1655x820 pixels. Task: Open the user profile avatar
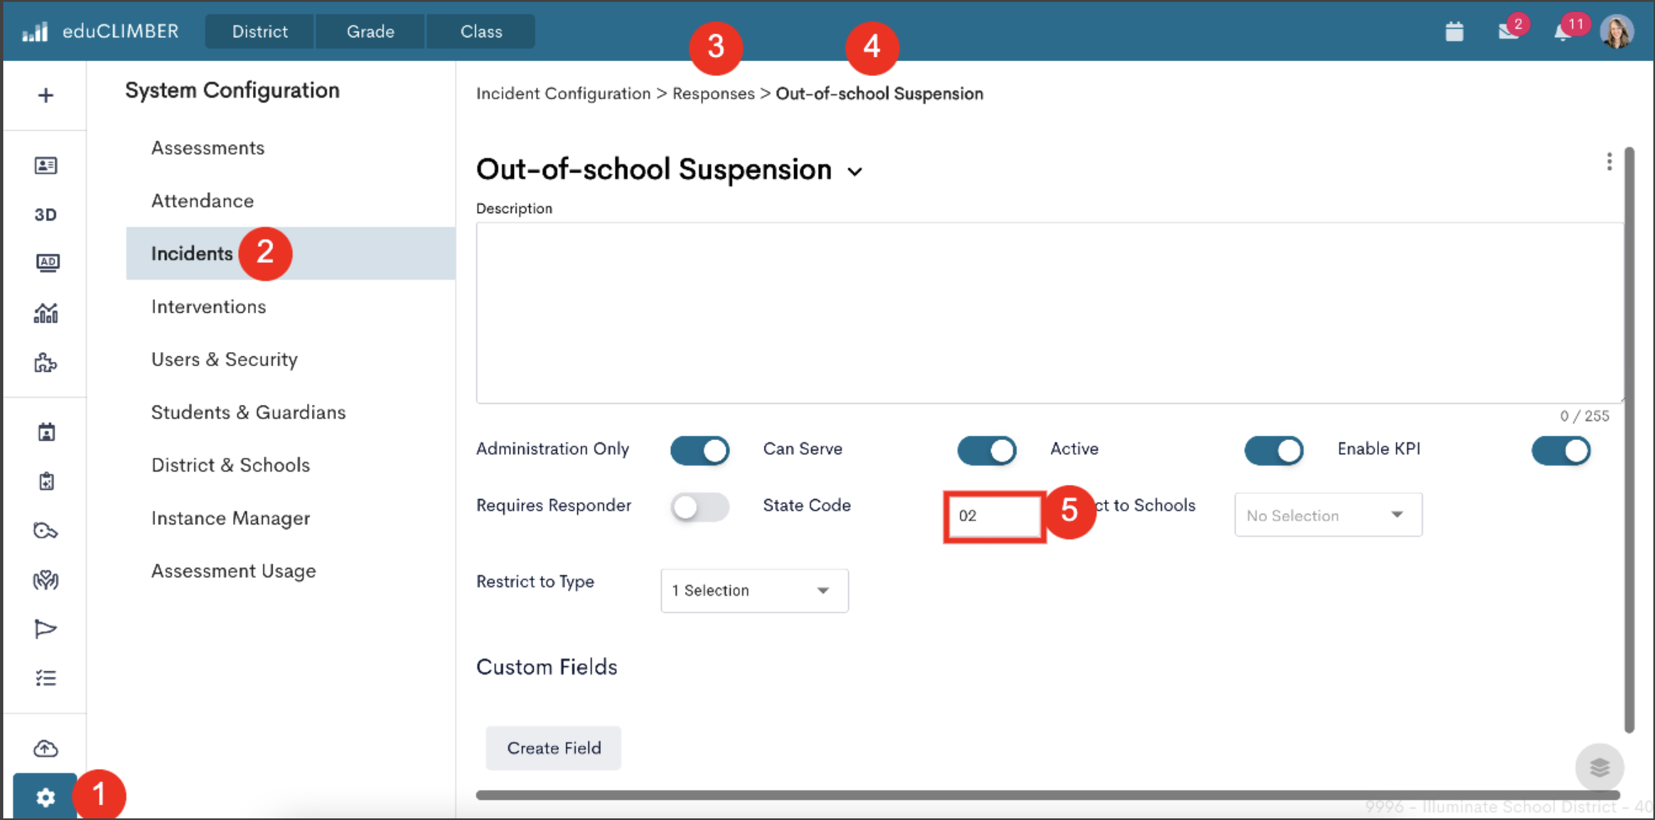(1617, 32)
